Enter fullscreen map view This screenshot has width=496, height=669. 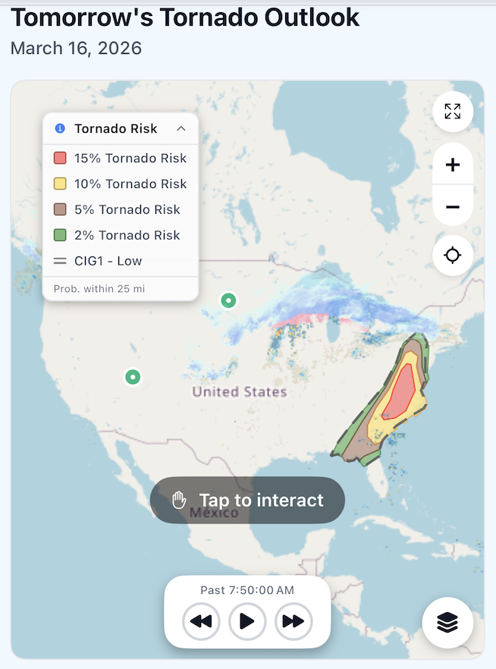[x=453, y=111]
